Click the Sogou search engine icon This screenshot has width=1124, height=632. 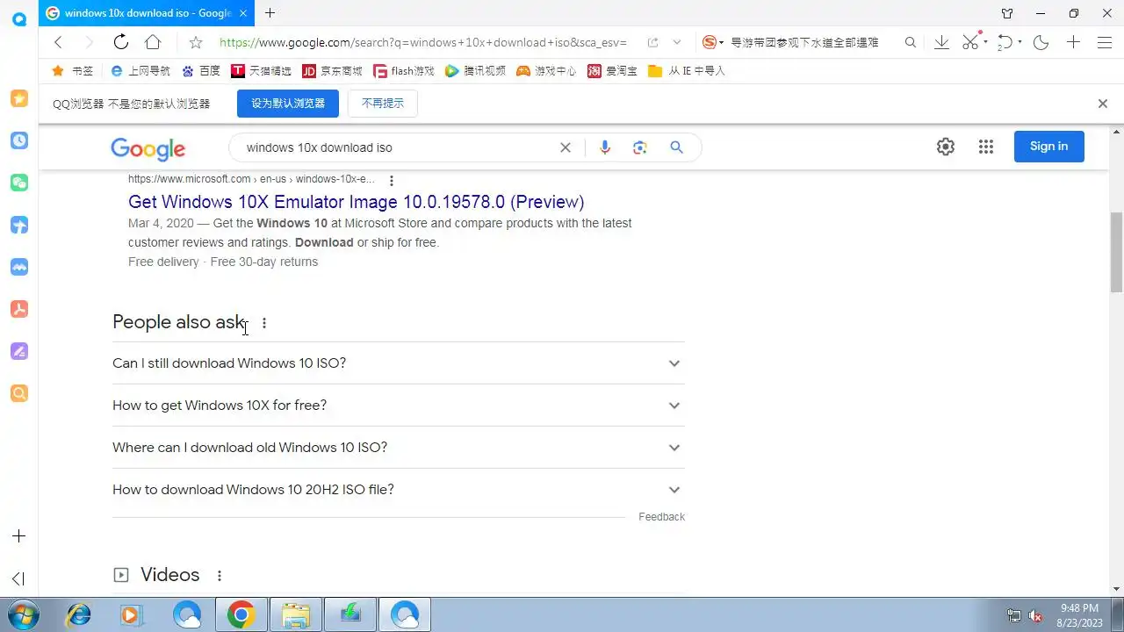[x=710, y=42]
